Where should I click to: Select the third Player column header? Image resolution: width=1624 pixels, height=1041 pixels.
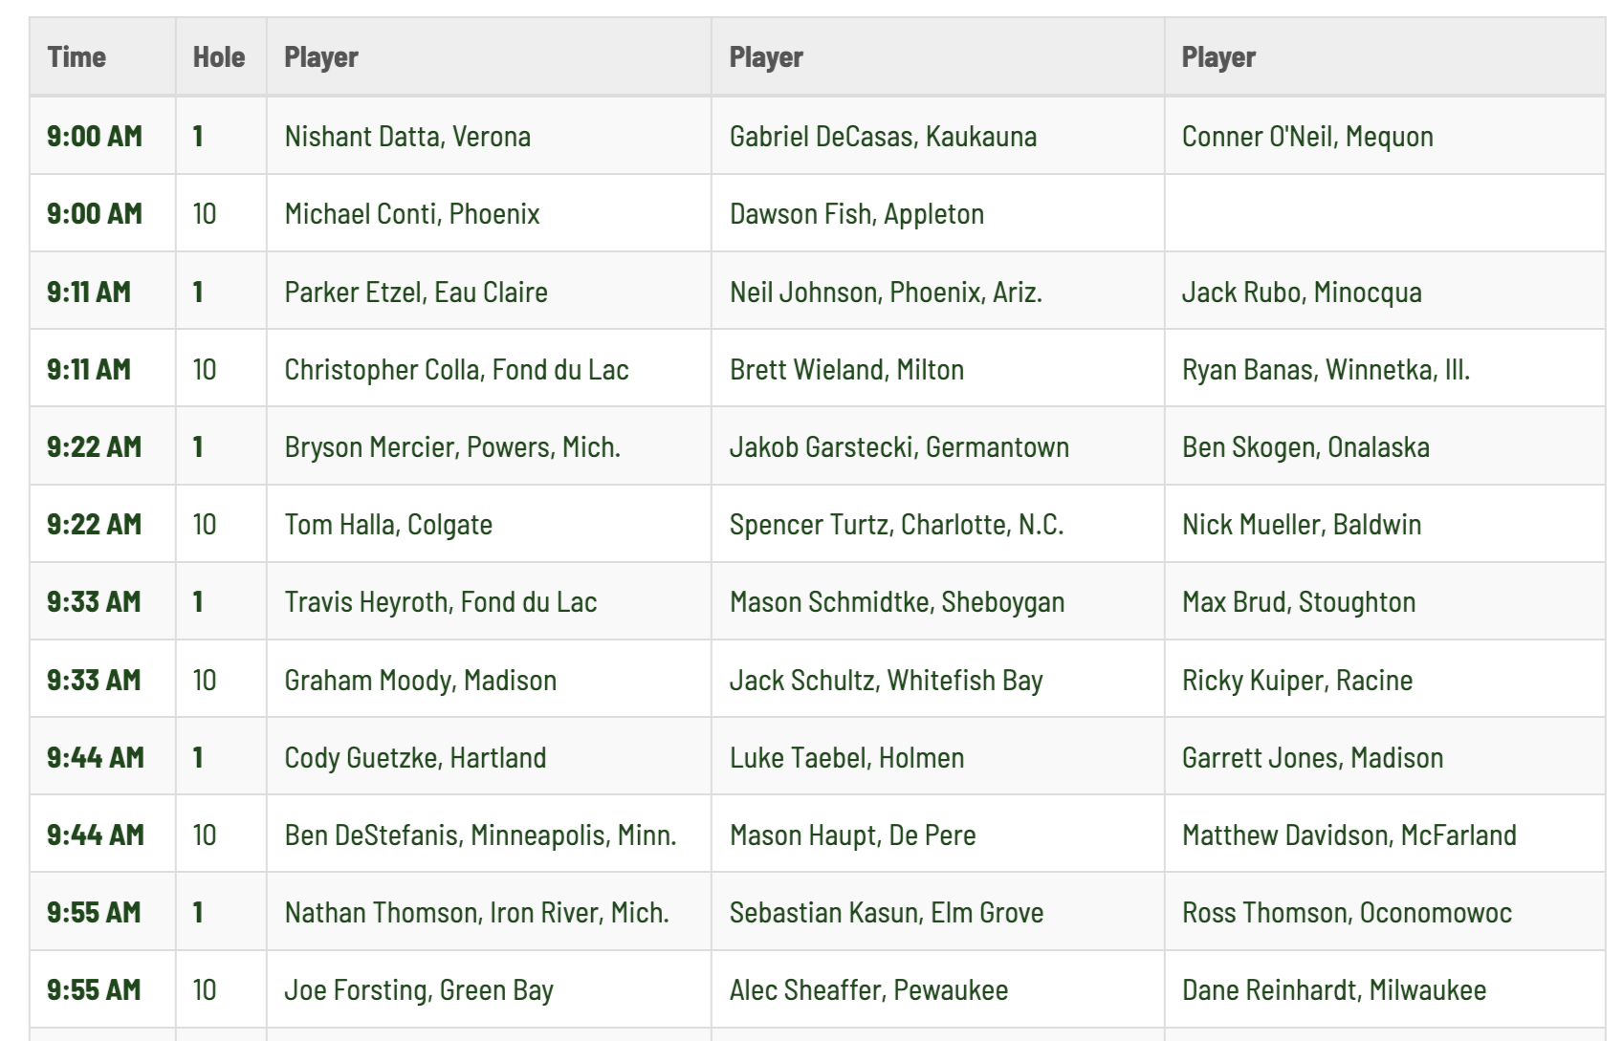[x=1385, y=57]
